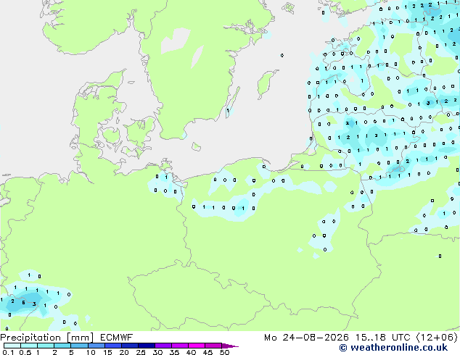Click the '(12+06)' forecast run label
Image resolution: width=460 pixels, height=355 pixels.
coord(437,338)
